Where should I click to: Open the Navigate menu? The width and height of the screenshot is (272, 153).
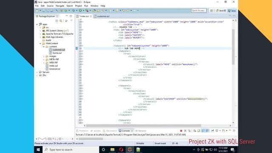pyautogui.click(x=60, y=6)
